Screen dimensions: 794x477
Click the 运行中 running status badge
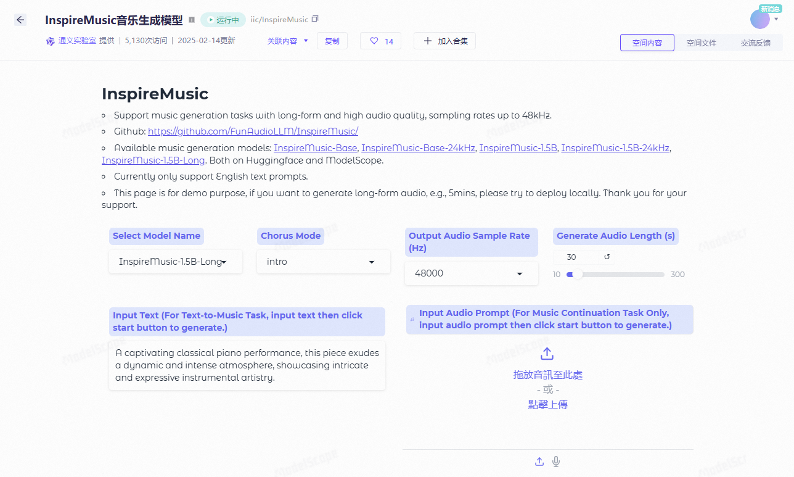[223, 20]
